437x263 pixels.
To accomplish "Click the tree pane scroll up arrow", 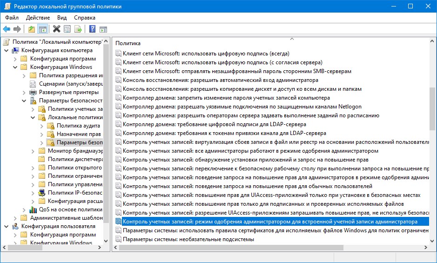I will click(106, 41).
